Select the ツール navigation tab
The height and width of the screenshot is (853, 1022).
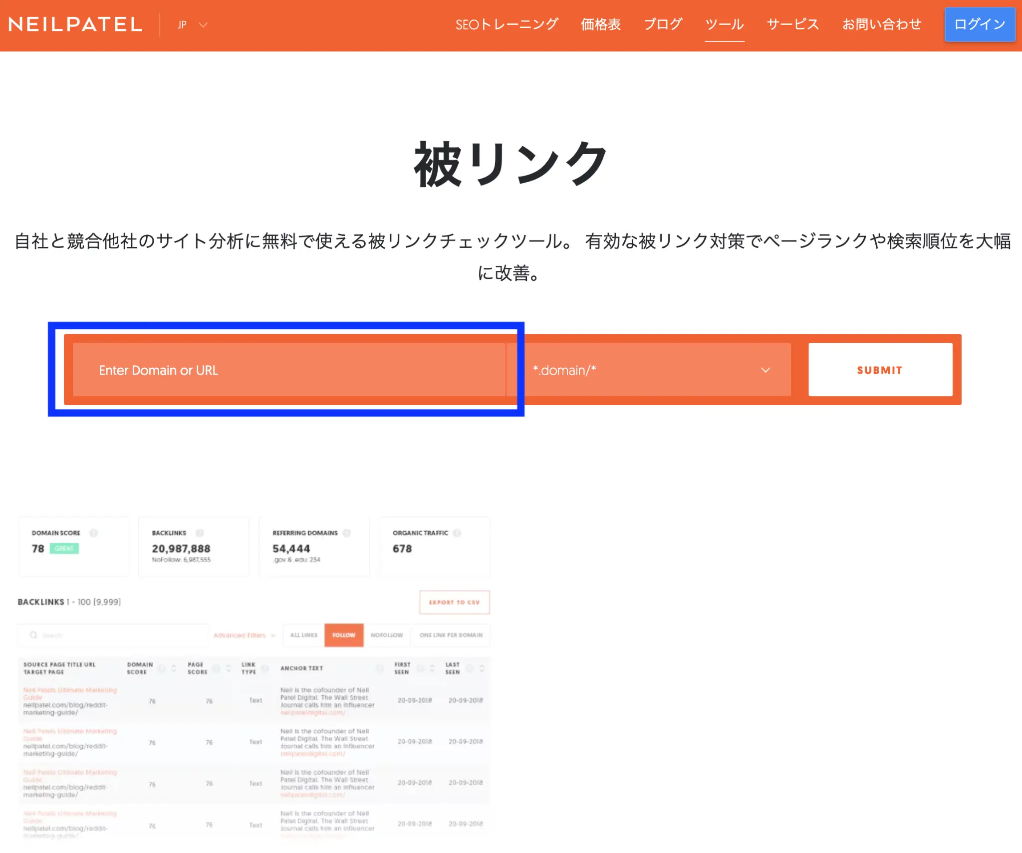(724, 24)
